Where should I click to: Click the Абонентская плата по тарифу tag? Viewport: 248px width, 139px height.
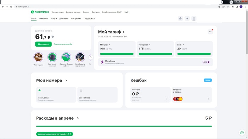[55, 134]
